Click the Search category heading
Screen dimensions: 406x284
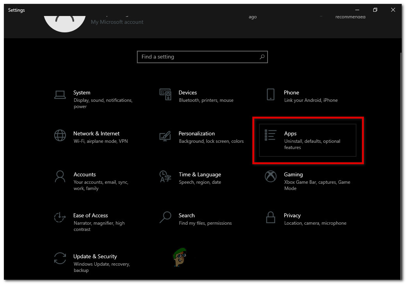(187, 215)
